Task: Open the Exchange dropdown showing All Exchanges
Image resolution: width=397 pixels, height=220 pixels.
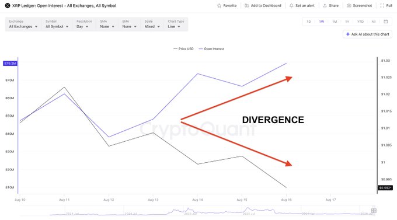Action: 23,25
